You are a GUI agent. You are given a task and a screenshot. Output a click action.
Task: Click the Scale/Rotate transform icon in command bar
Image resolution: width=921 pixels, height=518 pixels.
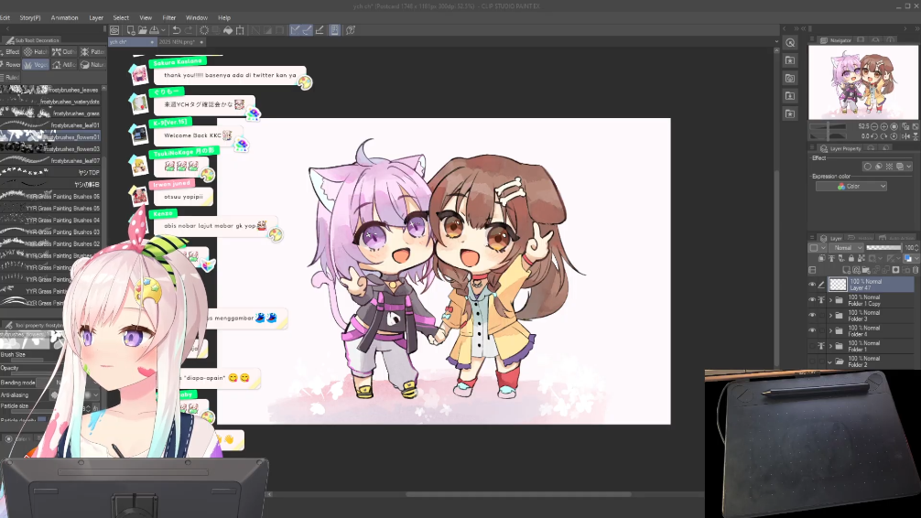pyautogui.click(x=240, y=30)
